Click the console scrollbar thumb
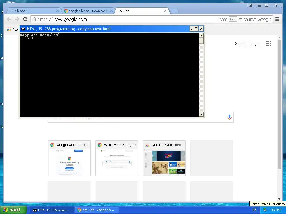 coord(201,41)
